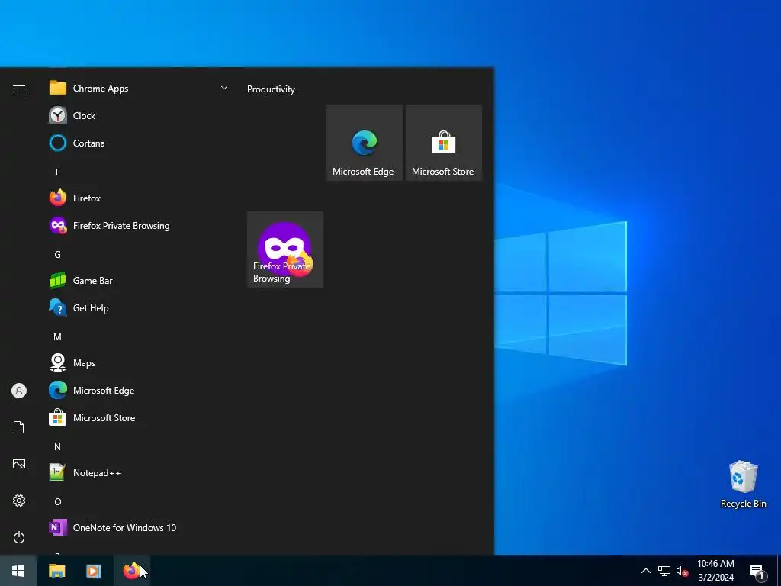
Task: Click the Windows Start button
Action: click(x=18, y=571)
